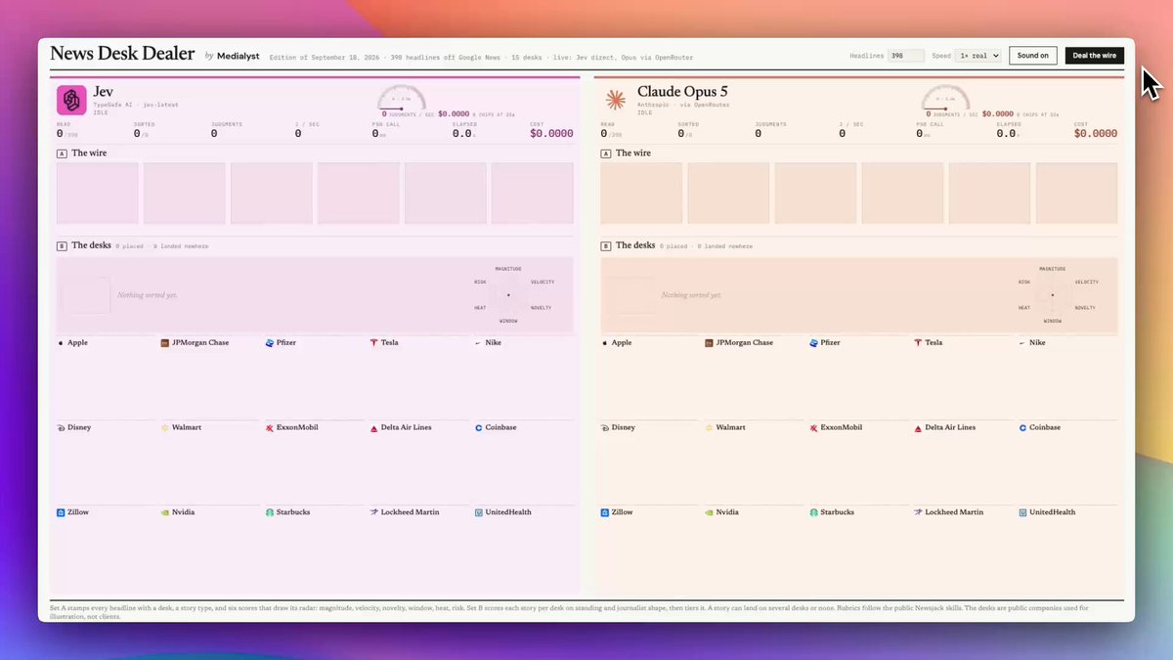Click JPMorgan Chase icon in Jev panel
1173x660 pixels.
(x=165, y=343)
